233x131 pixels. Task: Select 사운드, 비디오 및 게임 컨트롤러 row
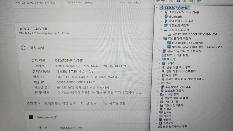185,79
